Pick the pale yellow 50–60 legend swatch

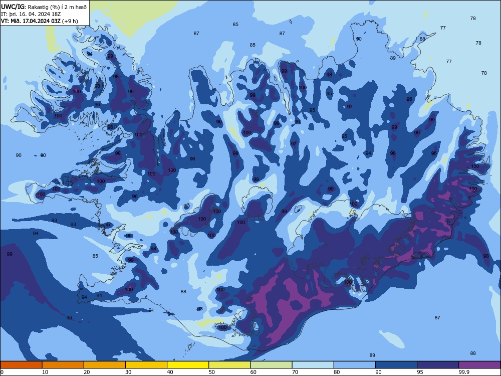230,365
